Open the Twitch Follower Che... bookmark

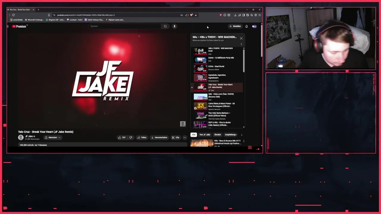[x=94, y=20]
